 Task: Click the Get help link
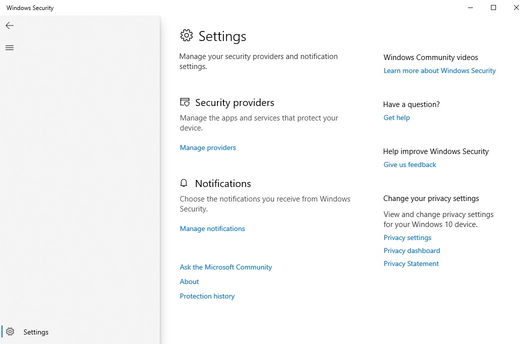pos(396,117)
